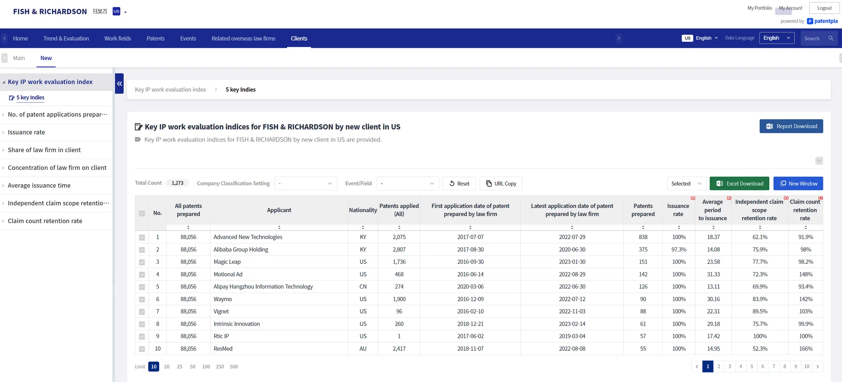Toggle checkbox for the Waymo row

[142, 300]
